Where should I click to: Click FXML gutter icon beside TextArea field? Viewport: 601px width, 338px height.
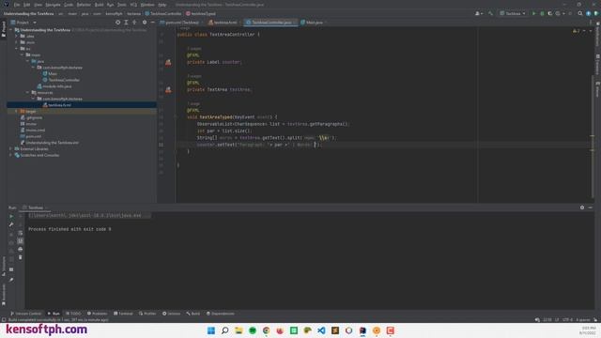168,90
